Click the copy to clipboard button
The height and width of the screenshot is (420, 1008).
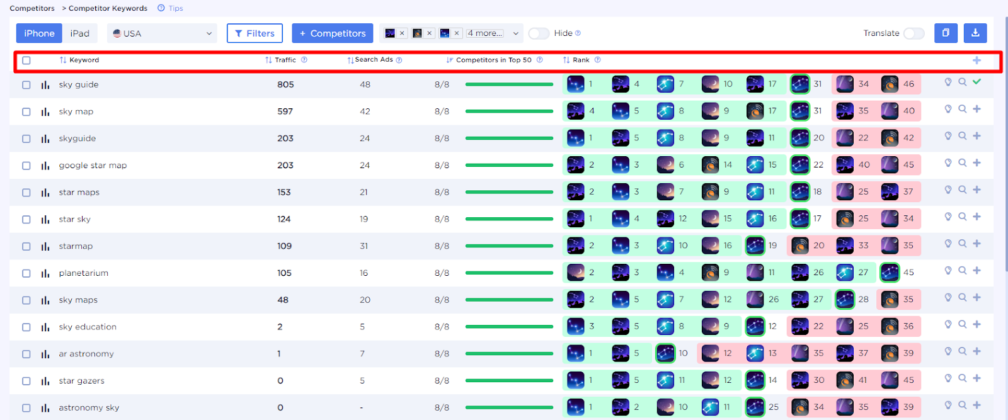tap(946, 33)
